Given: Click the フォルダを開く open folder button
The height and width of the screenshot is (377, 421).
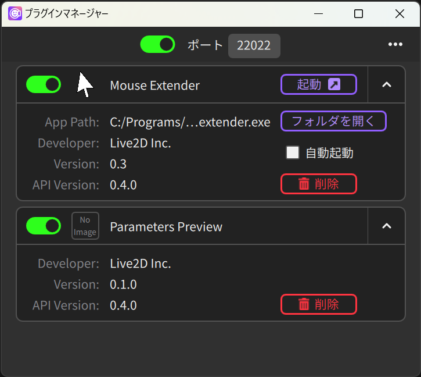Looking at the screenshot, I should [x=333, y=121].
